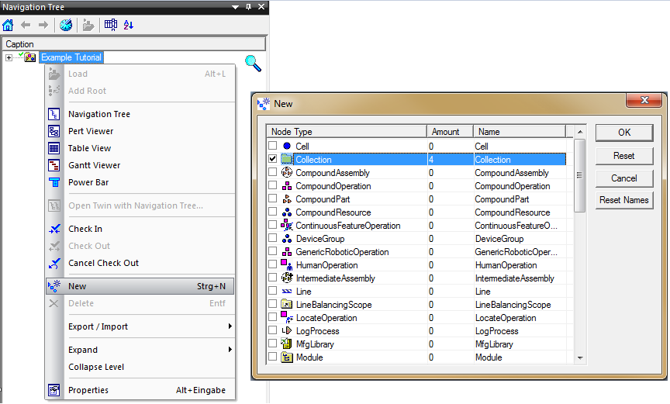Click the vertical scrollbar thumb in New dialog
This screenshot has width=670, height=404.
coord(580,175)
